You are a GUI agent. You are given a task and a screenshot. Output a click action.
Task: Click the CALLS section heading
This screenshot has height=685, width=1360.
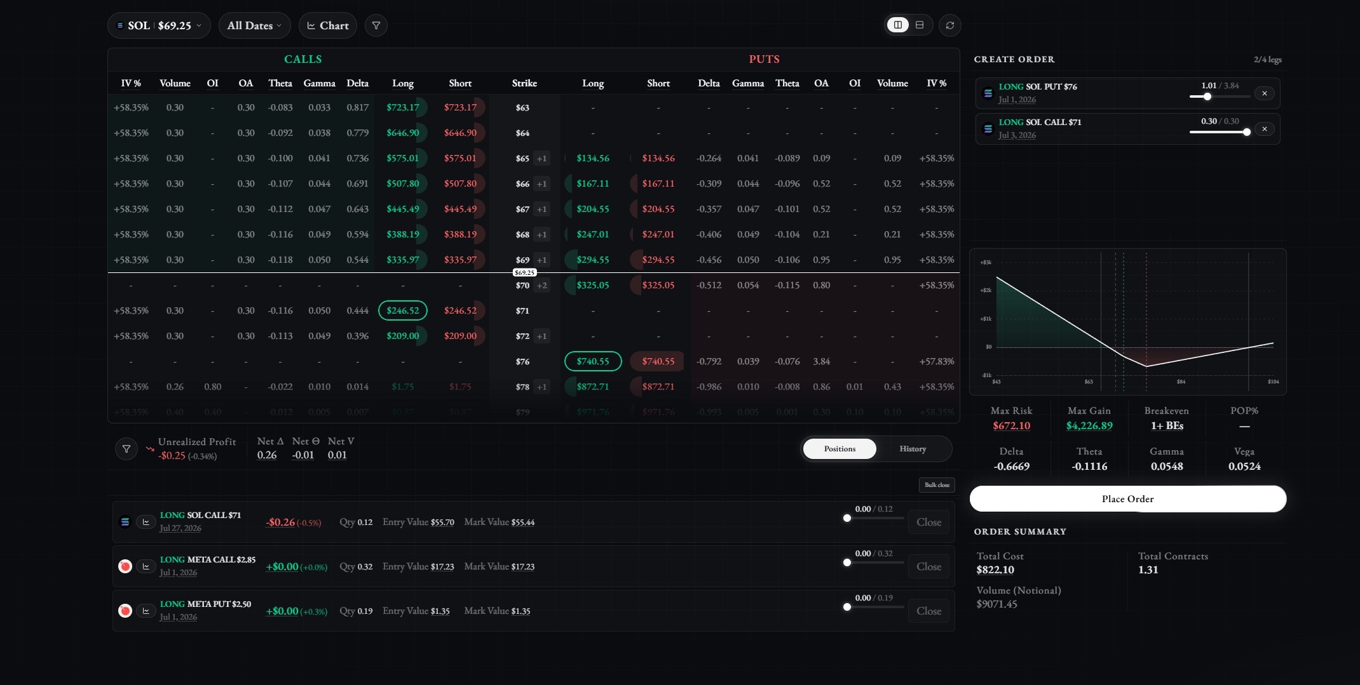coord(303,59)
